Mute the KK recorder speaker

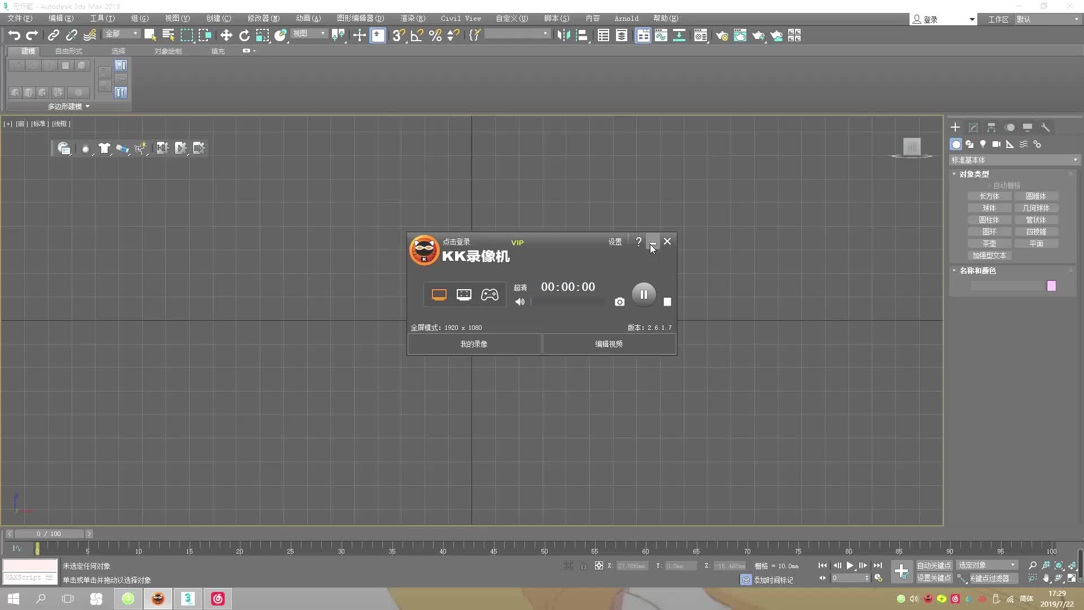click(520, 302)
